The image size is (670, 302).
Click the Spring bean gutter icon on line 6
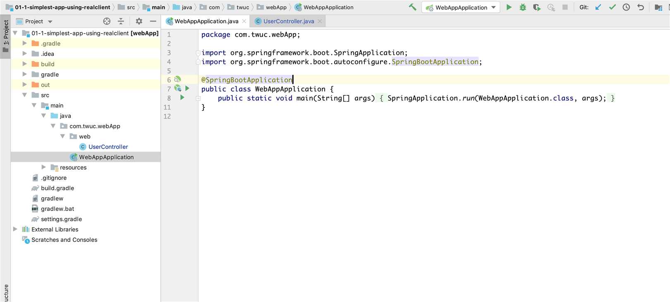(177, 79)
